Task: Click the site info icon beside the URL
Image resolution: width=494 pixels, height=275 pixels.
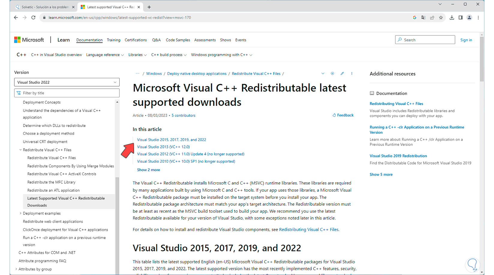Action: point(44,18)
